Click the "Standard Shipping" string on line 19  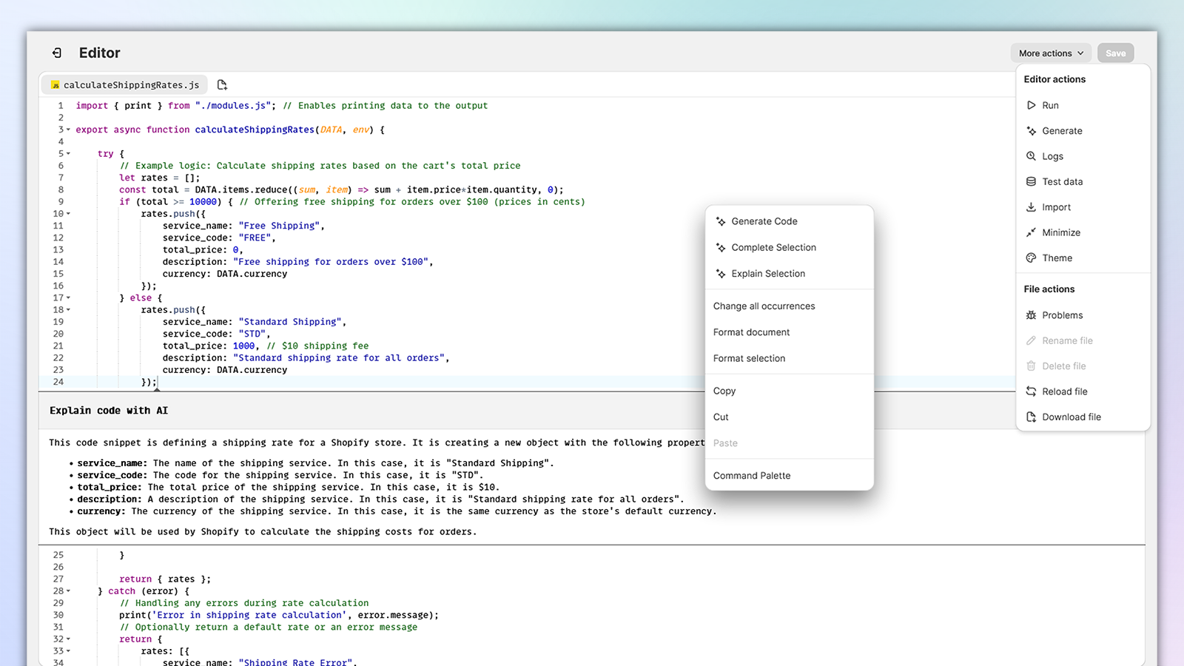coord(290,322)
